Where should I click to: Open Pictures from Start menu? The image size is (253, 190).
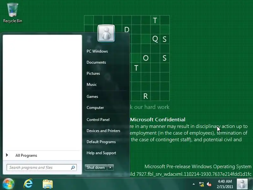93,73
